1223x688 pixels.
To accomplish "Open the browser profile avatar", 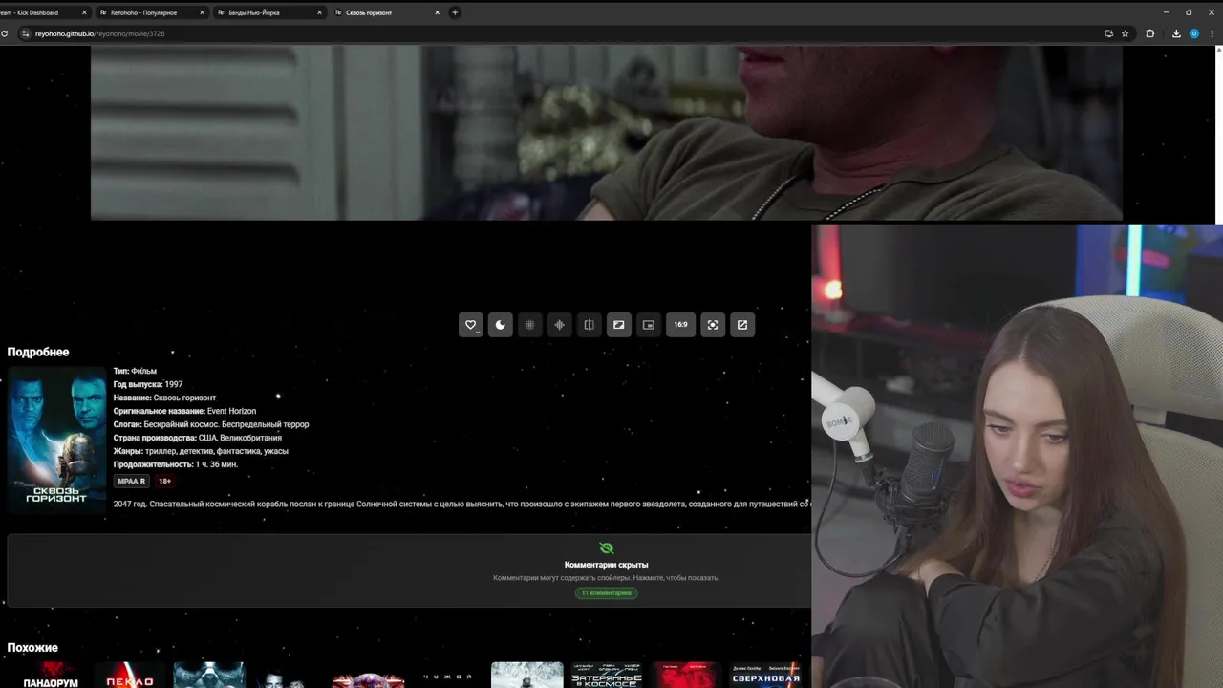I will coord(1193,33).
